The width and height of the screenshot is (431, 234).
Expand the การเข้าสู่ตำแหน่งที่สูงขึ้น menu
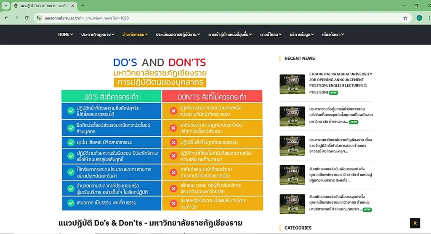click(x=230, y=35)
